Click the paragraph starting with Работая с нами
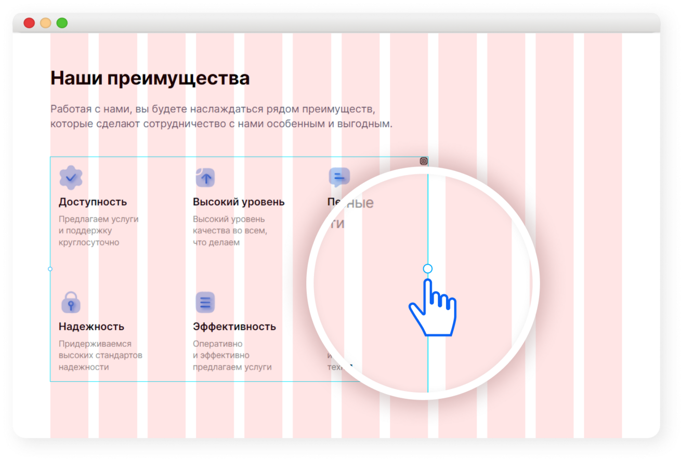The image size is (681, 459). coord(221,117)
